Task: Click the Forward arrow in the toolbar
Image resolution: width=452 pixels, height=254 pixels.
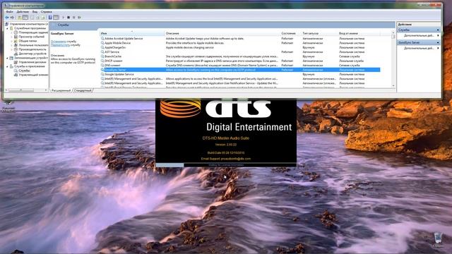Action: pyautogui.click(x=13, y=18)
